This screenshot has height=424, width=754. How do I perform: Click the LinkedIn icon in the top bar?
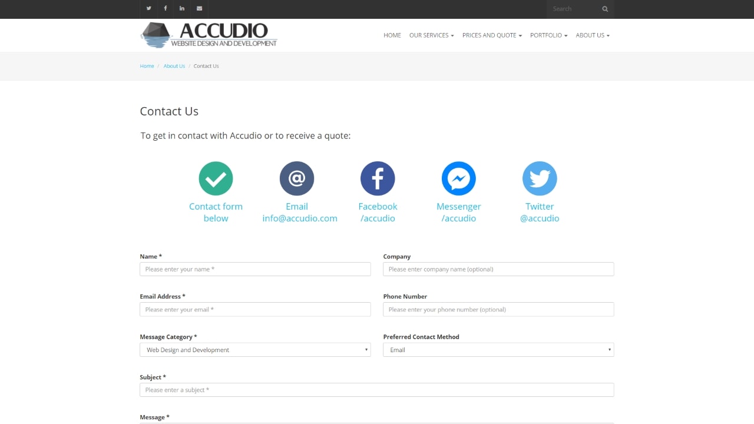point(182,9)
